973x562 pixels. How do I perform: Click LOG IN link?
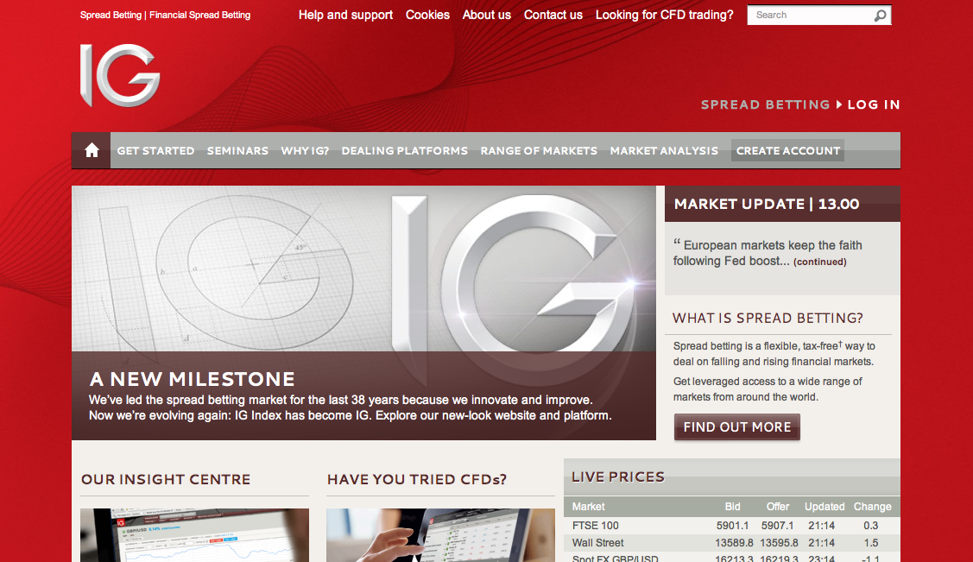click(x=874, y=104)
